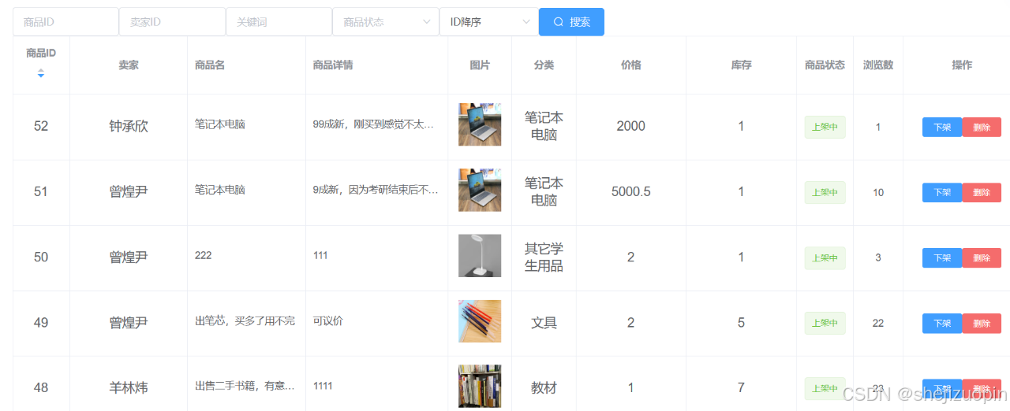Click the 商品ID search input field
The height and width of the screenshot is (411, 1010).
[65, 22]
